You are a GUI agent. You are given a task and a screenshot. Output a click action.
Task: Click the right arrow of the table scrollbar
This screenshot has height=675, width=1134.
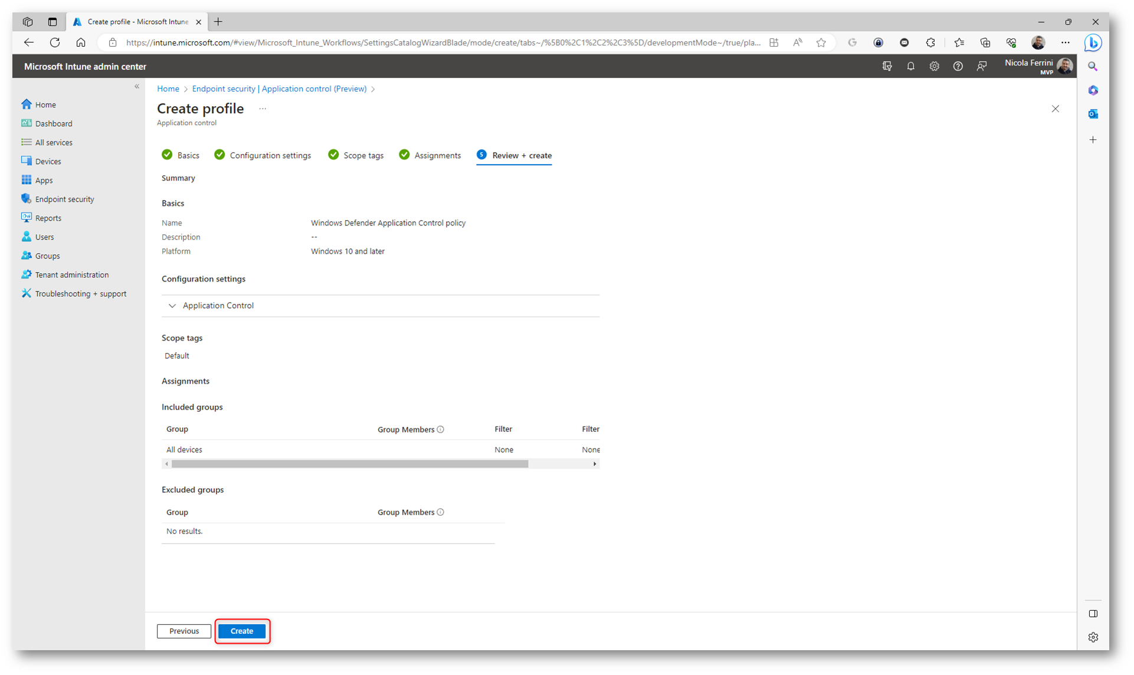tap(595, 464)
